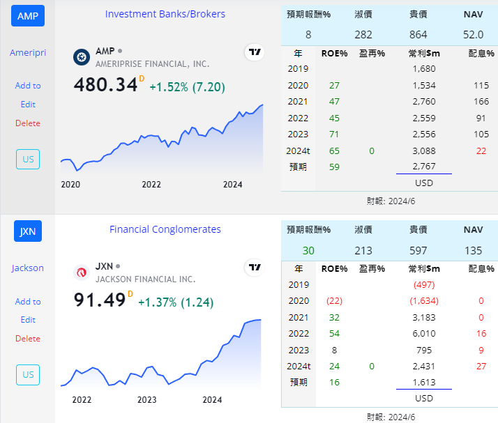Click Edit for the AMP row
The height and width of the screenshot is (423, 498).
(x=28, y=105)
